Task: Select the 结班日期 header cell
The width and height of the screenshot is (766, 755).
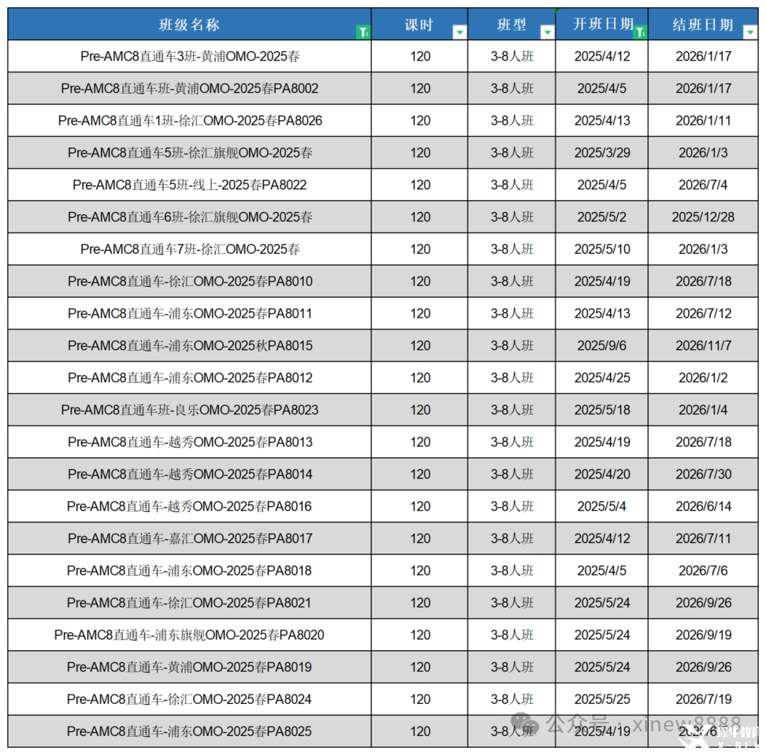Action: [x=703, y=24]
